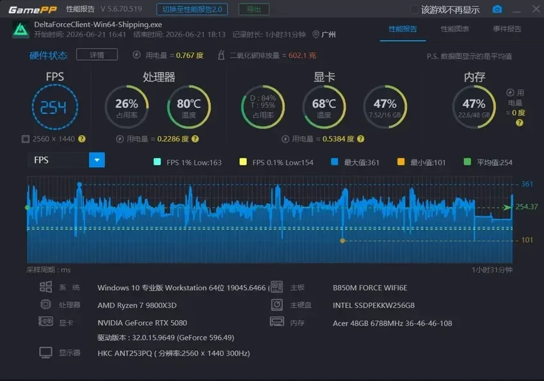
Task: Click the 最大值 blue swatch
Action: point(335,162)
